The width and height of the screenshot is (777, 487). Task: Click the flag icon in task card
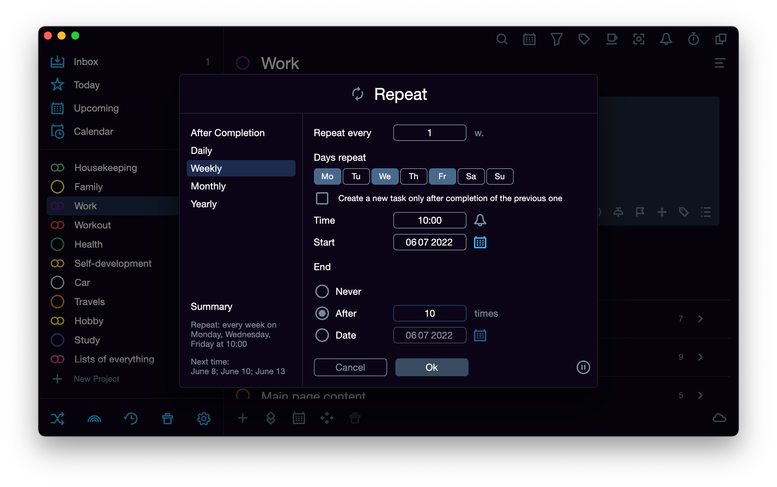640,212
